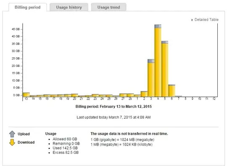Screen dimensions: 227x166
Task: Click the yellow Download arrow icon
Action: point(12,142)
